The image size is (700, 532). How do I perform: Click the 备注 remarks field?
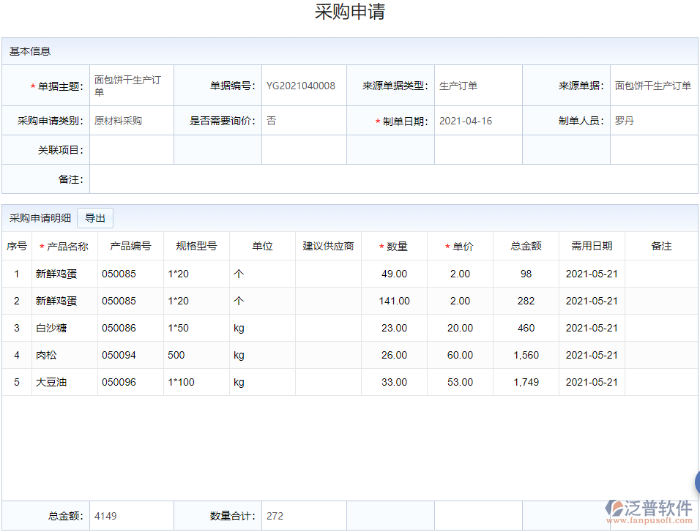click(x=366, y=179)
